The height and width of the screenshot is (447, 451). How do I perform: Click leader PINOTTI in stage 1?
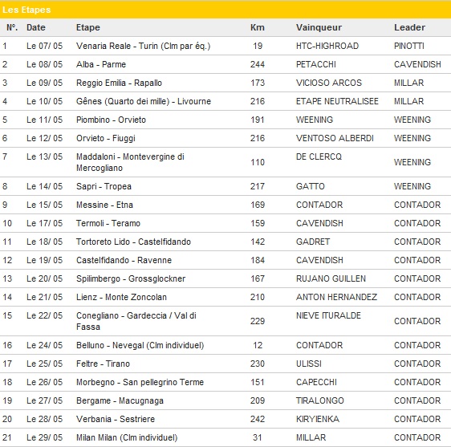[409, 46]
